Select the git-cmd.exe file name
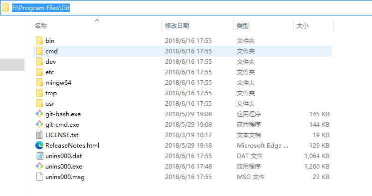372x196 pixels. point(62,124)
